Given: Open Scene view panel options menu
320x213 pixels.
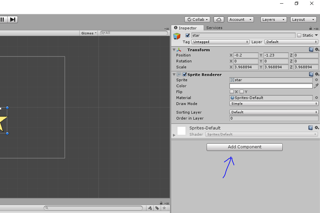Looking at the screenshot, I should (x=167, y=29).
